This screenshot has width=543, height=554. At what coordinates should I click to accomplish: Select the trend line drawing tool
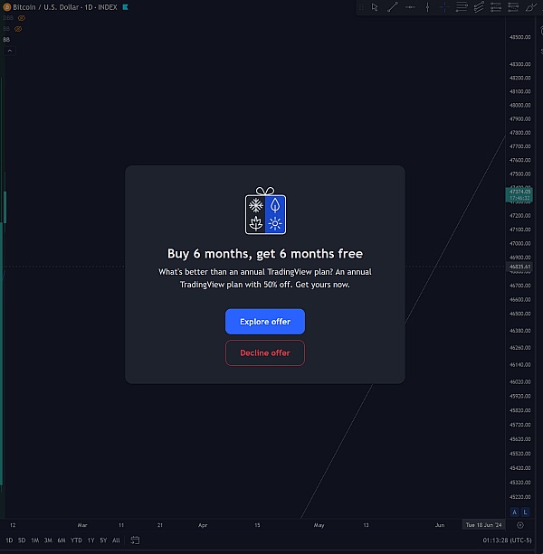click(x=392, y=7)
